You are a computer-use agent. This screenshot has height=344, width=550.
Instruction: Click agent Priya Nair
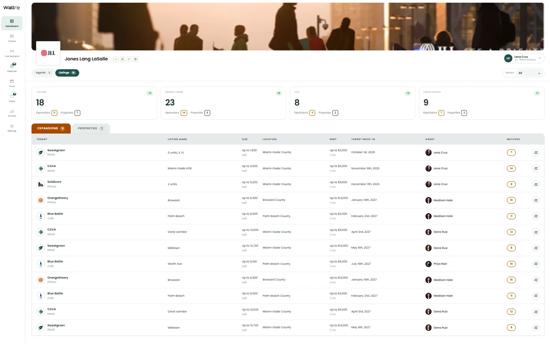coord(436,264)
